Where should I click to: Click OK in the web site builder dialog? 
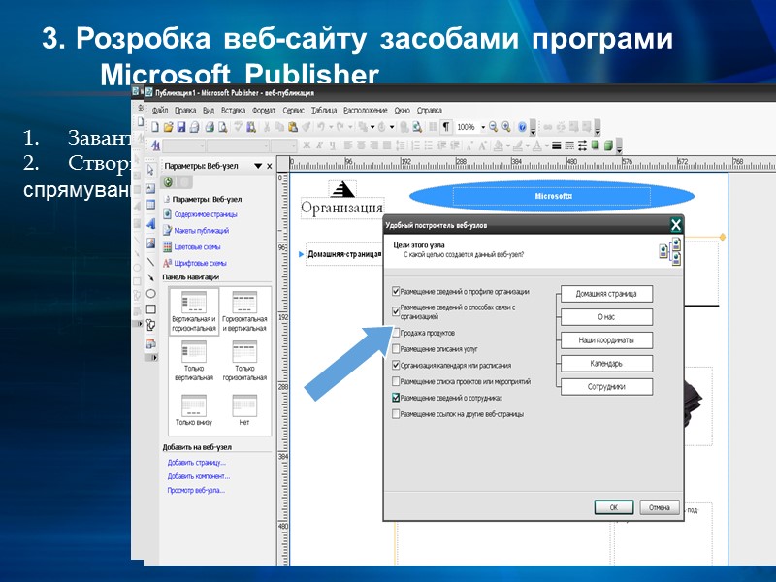click(x=614, y=507)
